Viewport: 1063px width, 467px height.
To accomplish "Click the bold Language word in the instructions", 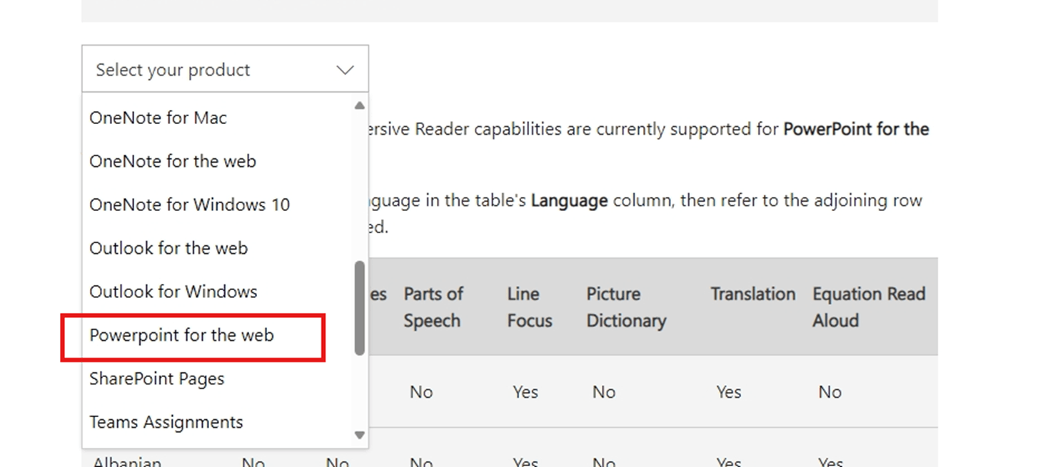I will [x=568, y=200].
